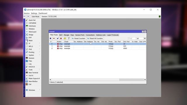Viewport: 187px width, 105px height.
Task: Select rule 1 with Dst. Port 443
Action: (x=98, y=46)
